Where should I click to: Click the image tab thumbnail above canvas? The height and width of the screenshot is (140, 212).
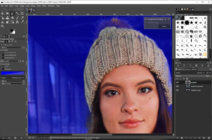pos(29,10)
